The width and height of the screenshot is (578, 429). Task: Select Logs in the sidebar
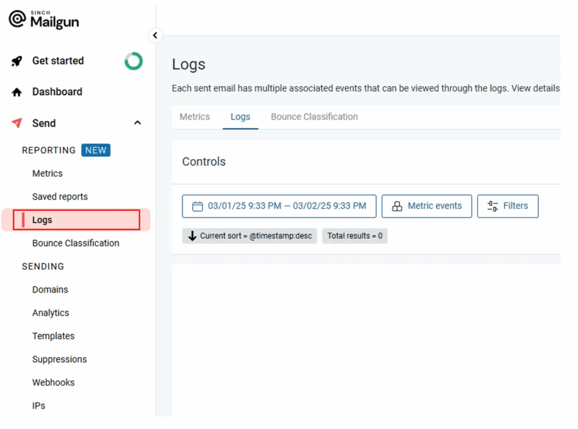point(76,220)
